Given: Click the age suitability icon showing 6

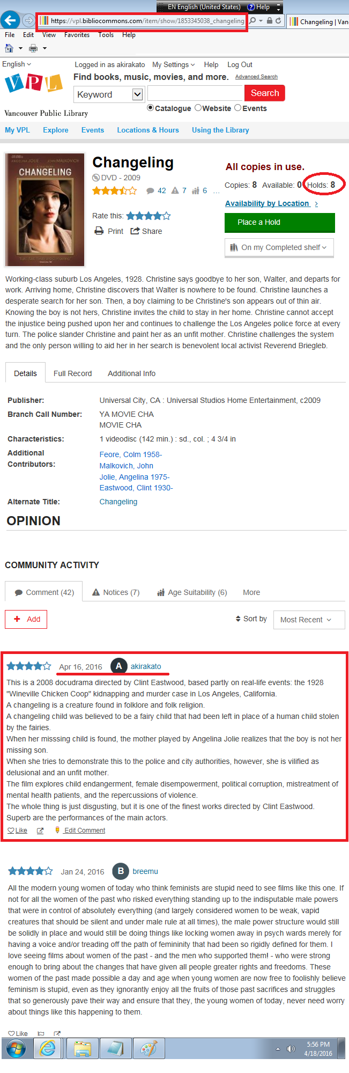Looking at the screenshot, I should 196,190.
